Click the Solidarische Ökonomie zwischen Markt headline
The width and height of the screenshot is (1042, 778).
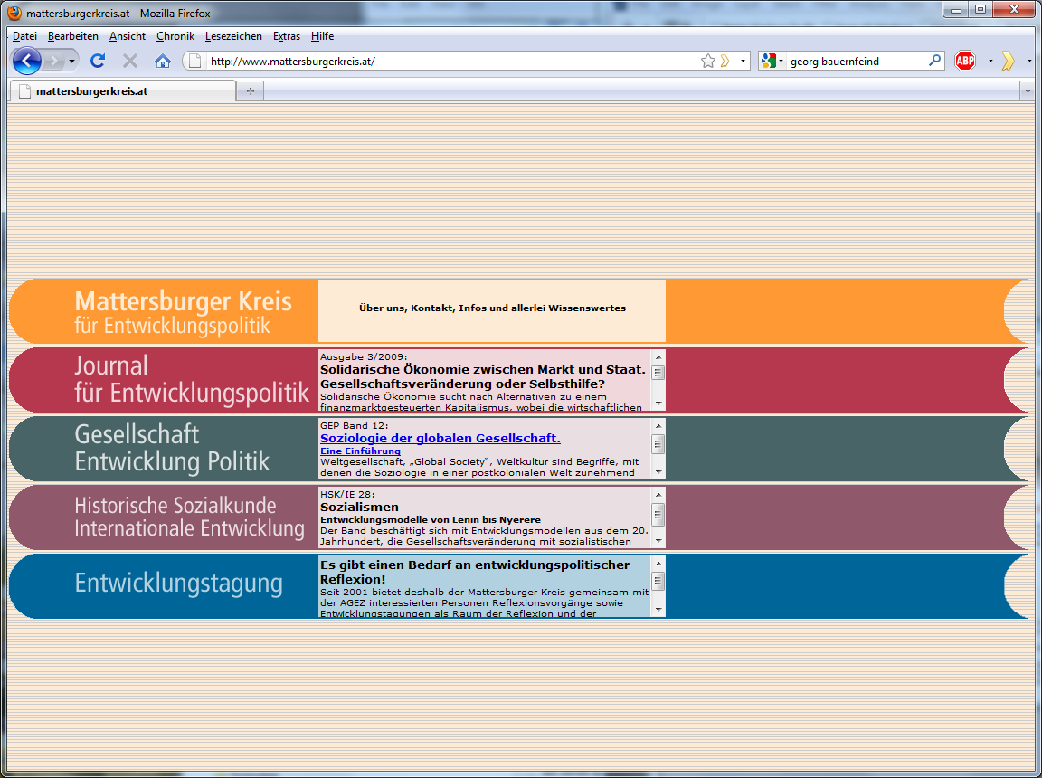(x=482, y=376)
